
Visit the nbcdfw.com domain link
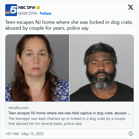coord(18,108)
